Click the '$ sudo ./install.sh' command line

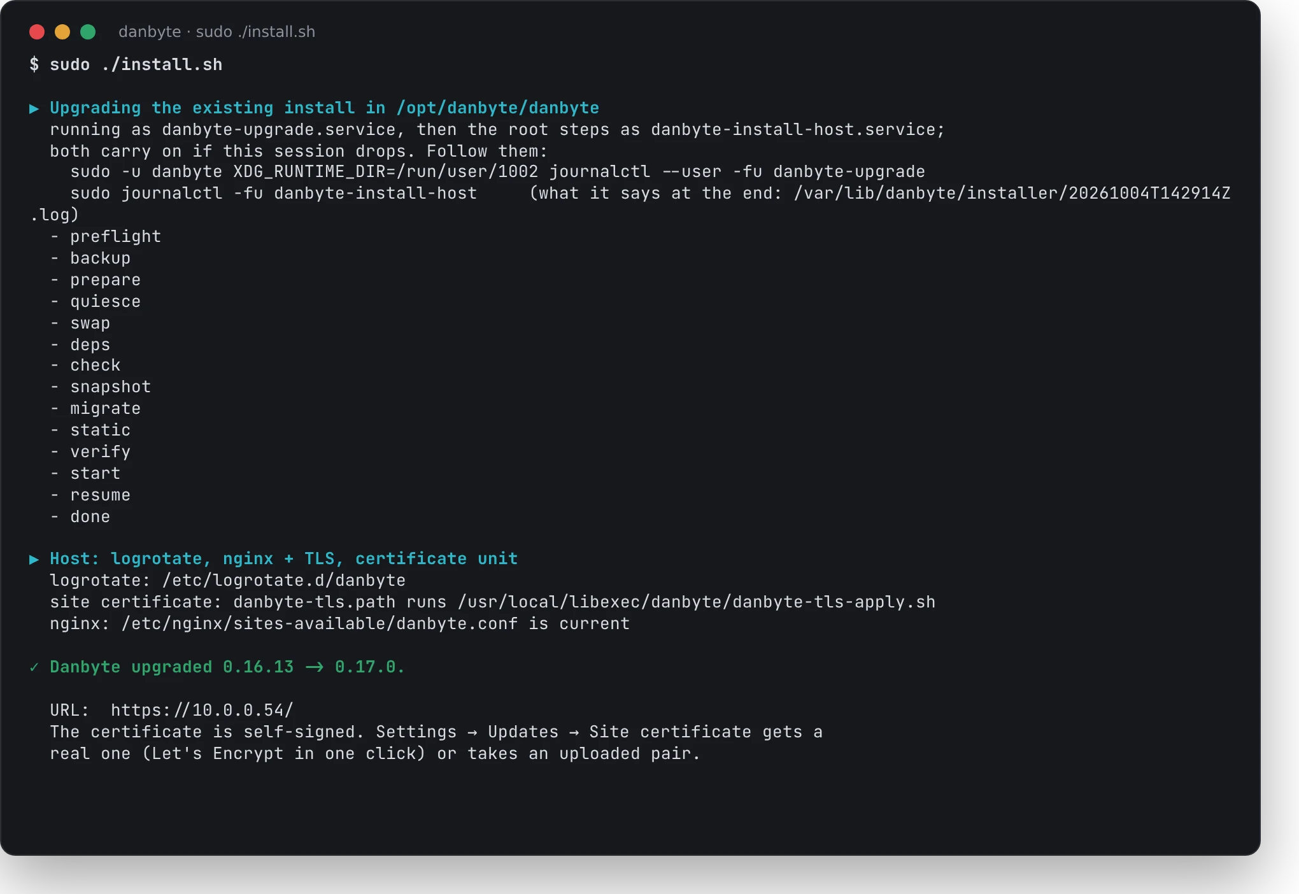point(126,65)
